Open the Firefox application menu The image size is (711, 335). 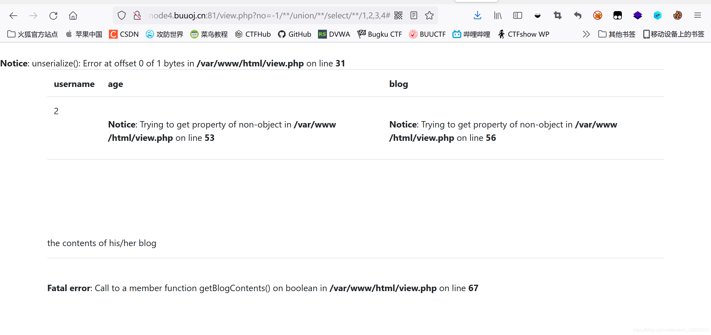[698, 16]
